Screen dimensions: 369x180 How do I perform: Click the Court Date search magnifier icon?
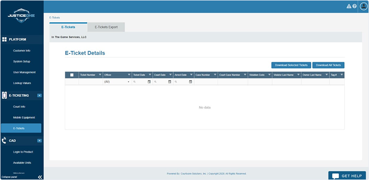click(x=155, y=82)
